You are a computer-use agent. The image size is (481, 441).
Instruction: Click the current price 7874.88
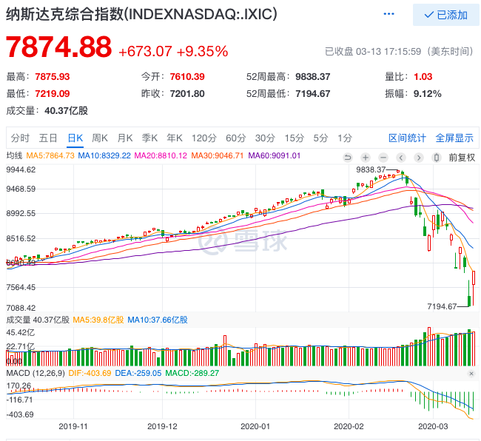[x=59, y=47]
